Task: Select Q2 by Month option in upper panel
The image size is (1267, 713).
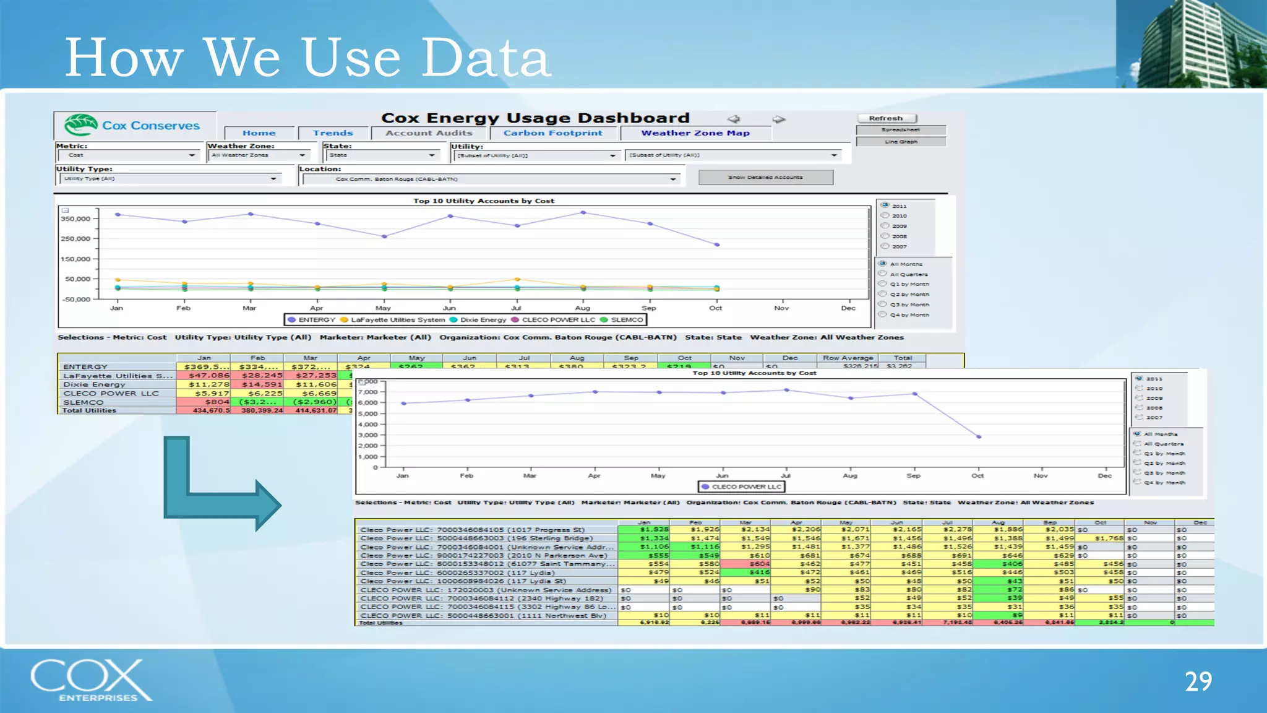Action: coord(883,294)
